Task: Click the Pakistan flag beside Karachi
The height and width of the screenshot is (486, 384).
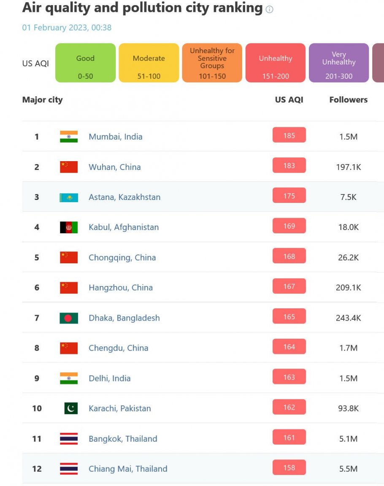Action: 71,408
